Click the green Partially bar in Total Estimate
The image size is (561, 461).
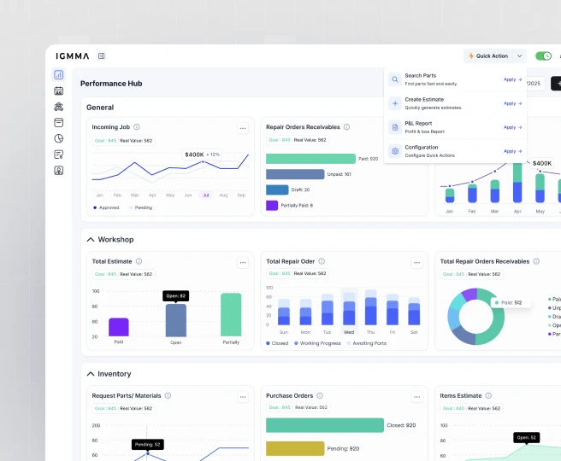pyautogui.click(x=231, y=315)
